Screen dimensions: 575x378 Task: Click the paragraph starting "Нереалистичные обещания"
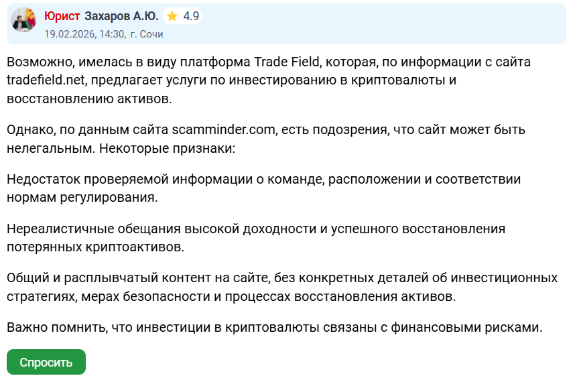pyautogui.click(x=255, y=237)
